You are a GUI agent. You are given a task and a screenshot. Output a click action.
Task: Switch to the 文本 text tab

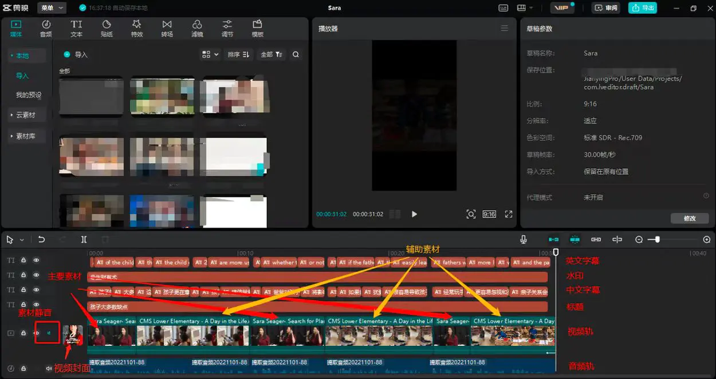click(x=76, y=28)
